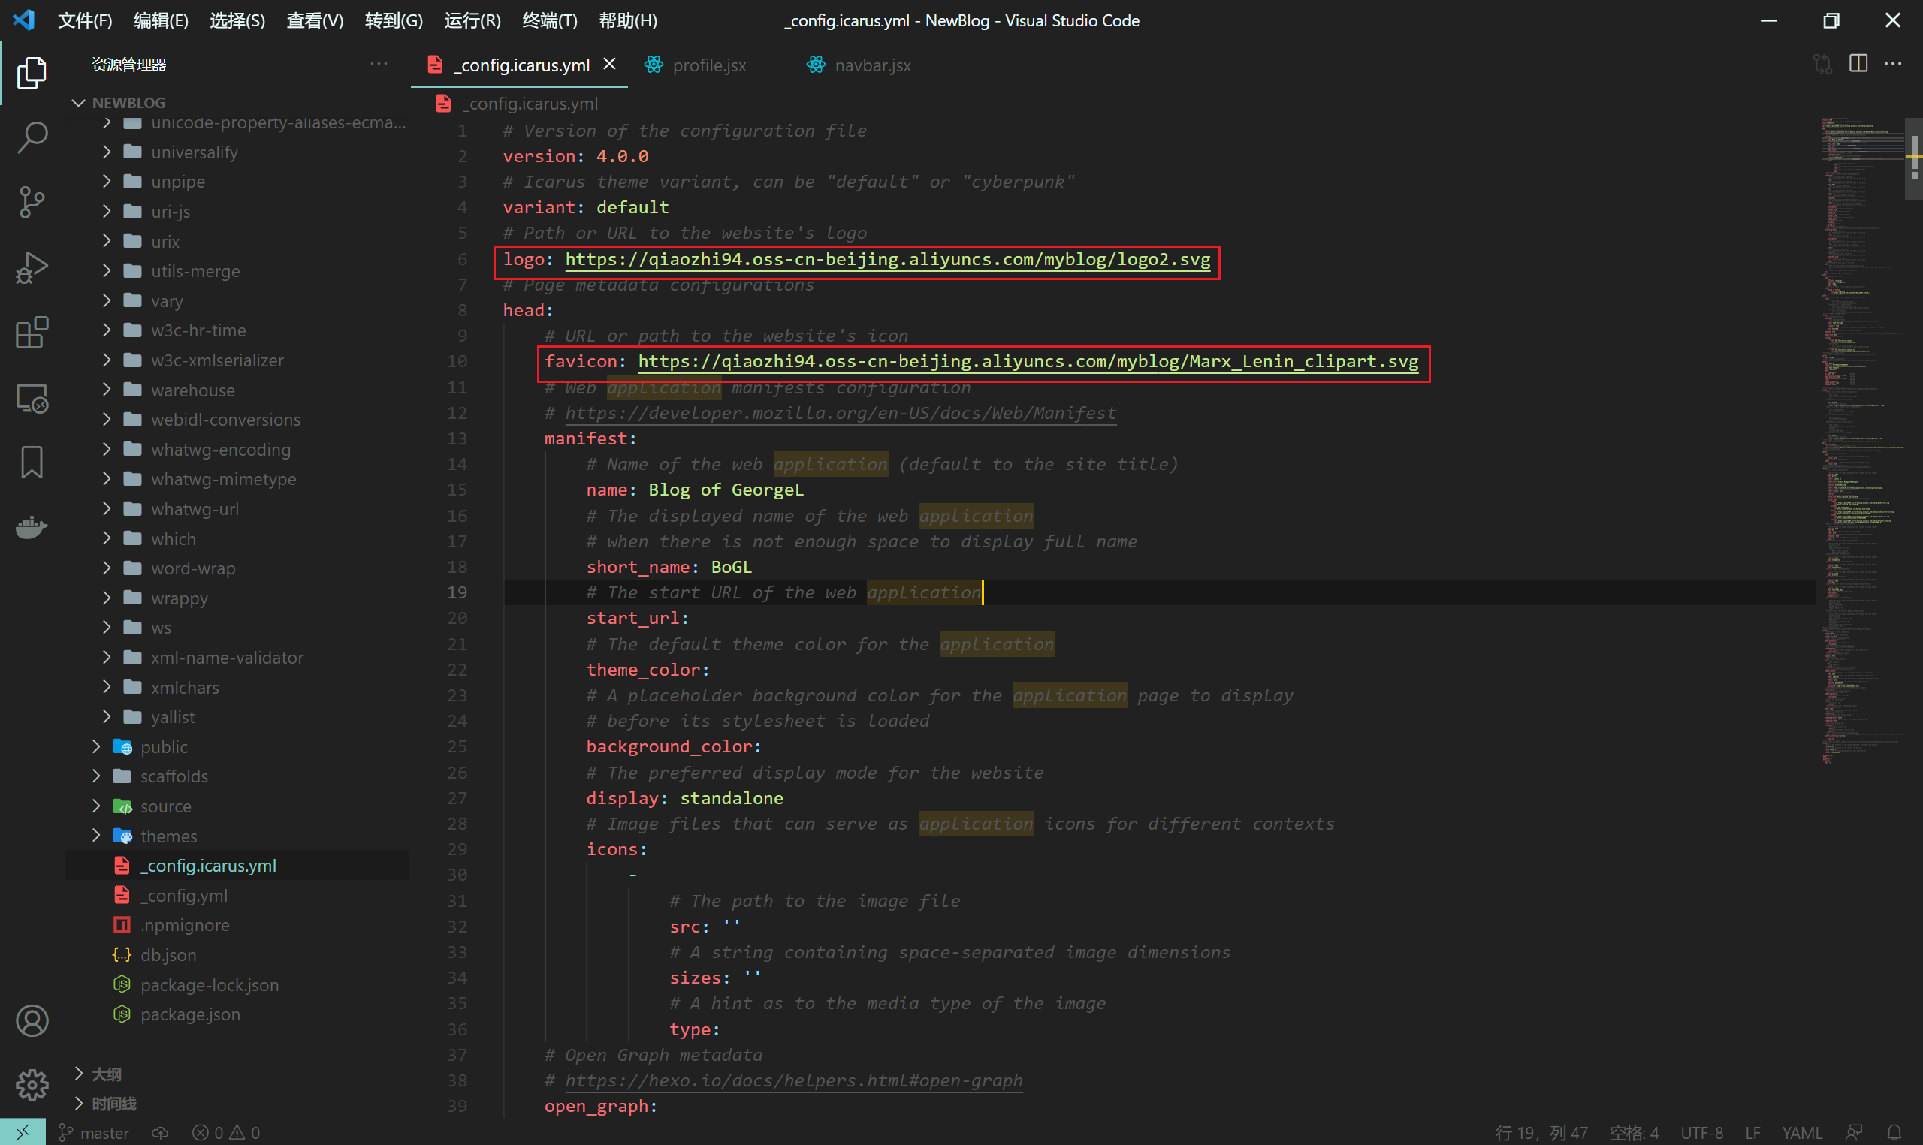The height and width of the screenshot is (1145, 1923).
Task: Open the 终端(T) menu
Action: pos(548,20)
